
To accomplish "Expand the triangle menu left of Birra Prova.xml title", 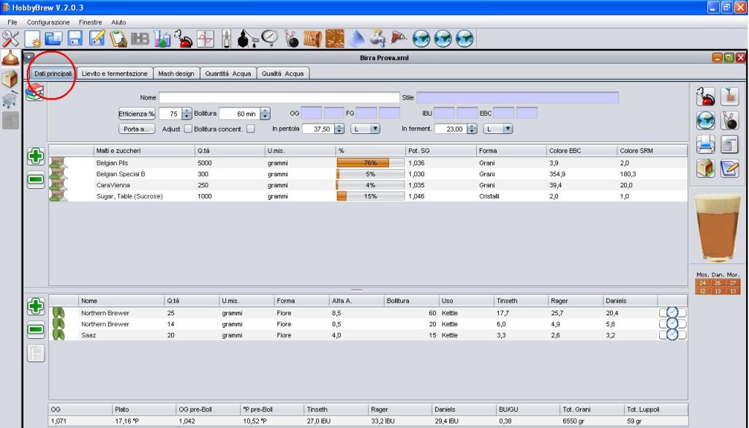I will [29, 57].
